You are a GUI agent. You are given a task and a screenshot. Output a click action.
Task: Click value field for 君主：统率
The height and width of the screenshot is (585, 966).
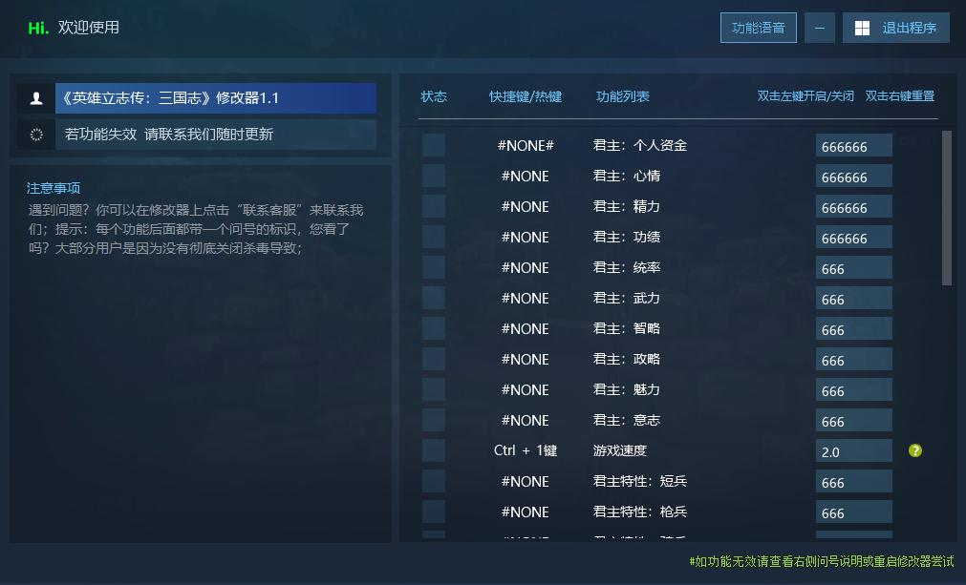tap(854, 268)
